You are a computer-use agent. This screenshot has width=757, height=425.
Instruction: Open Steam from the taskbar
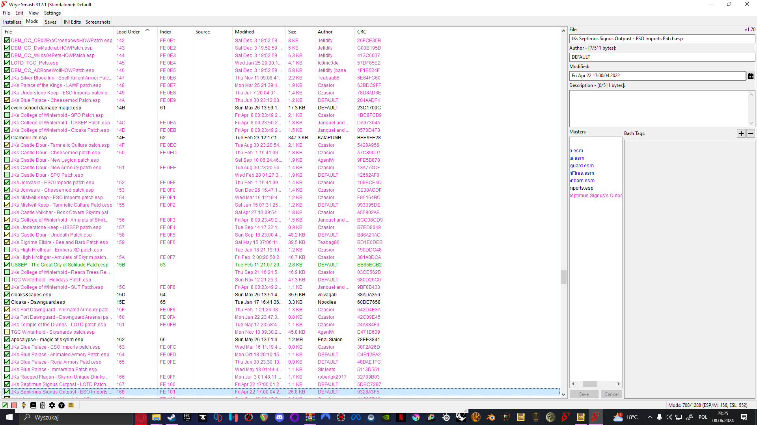pos(171,418)
